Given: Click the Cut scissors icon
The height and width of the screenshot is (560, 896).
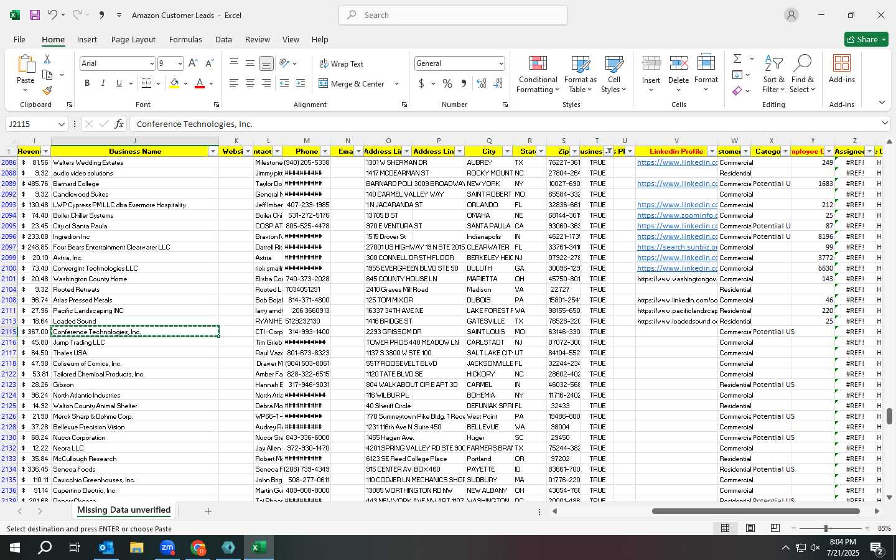Looking at the screenshot, I should coord(47,58).
